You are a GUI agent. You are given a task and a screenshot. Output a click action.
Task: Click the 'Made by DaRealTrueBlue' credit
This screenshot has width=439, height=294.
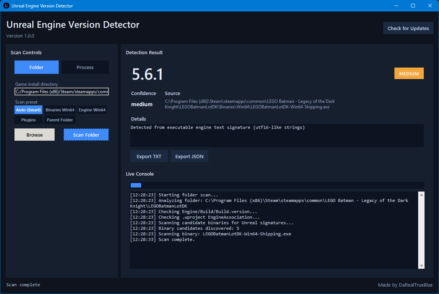[x=405, y=285]
